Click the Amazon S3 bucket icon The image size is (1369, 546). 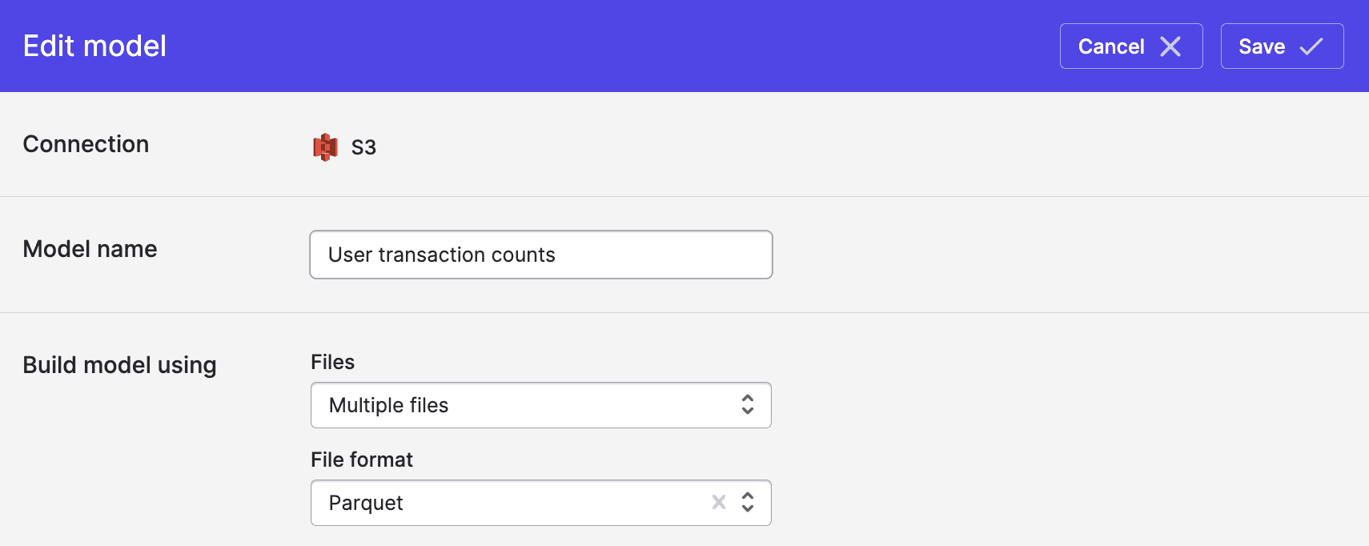325,147
